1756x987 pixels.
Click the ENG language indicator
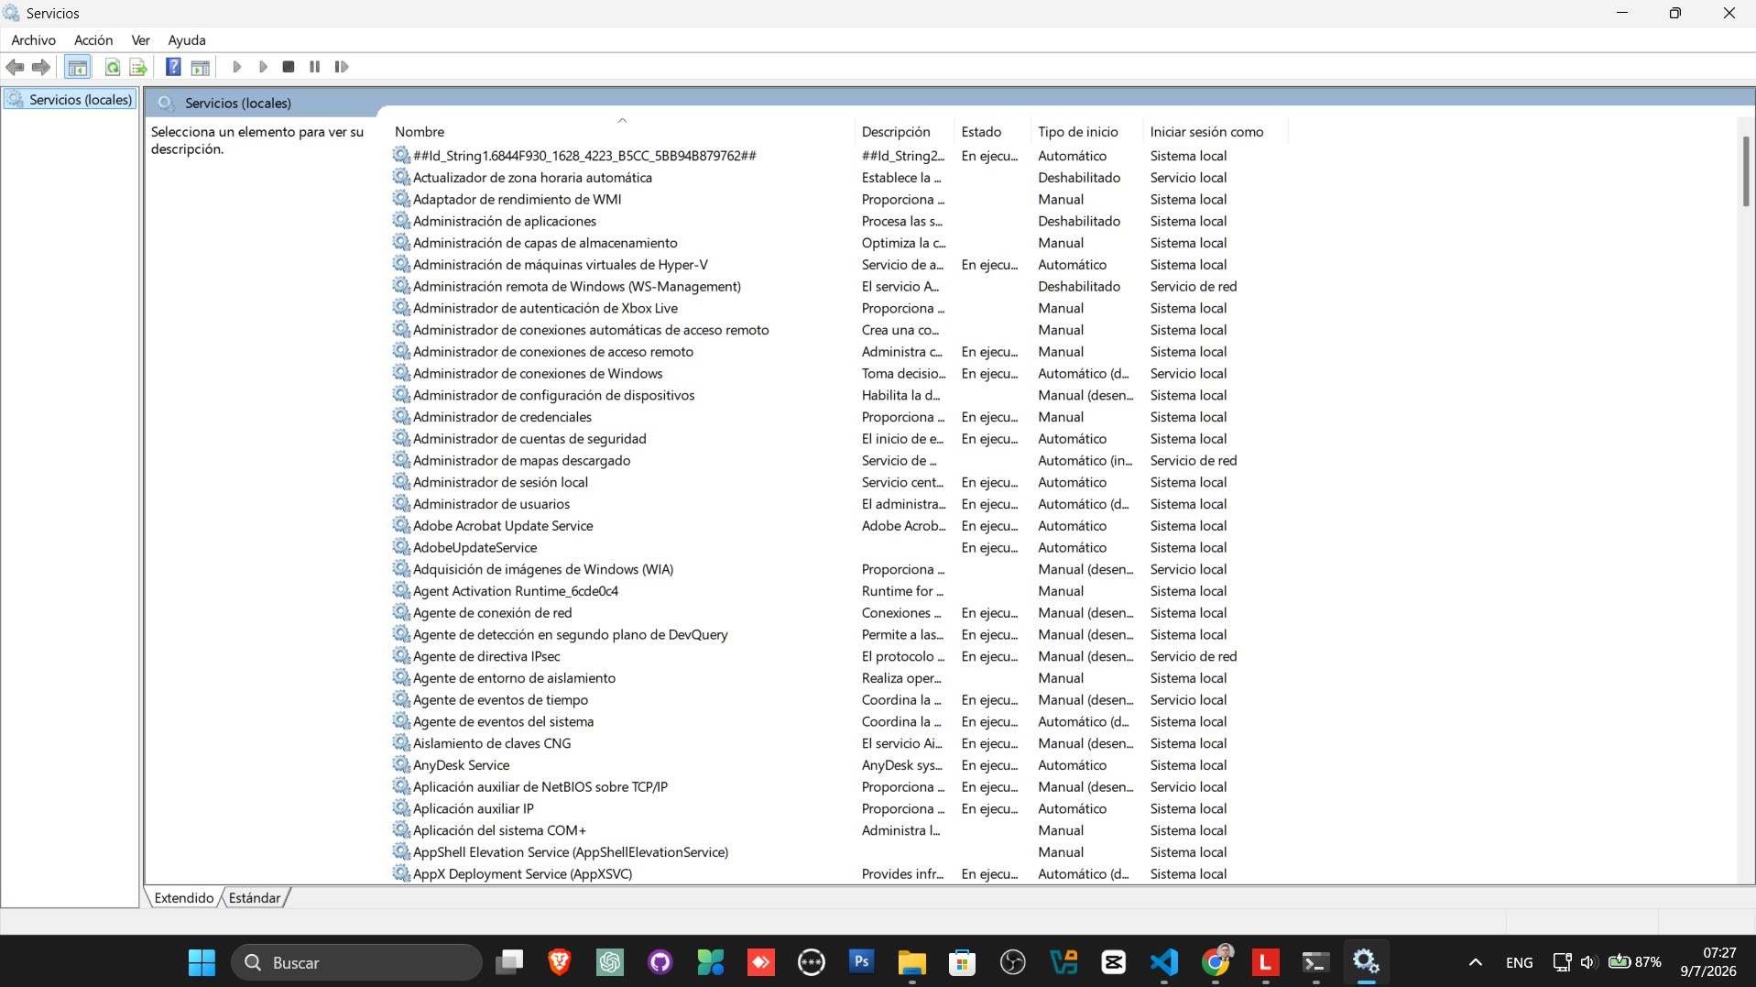[1519, 962]
